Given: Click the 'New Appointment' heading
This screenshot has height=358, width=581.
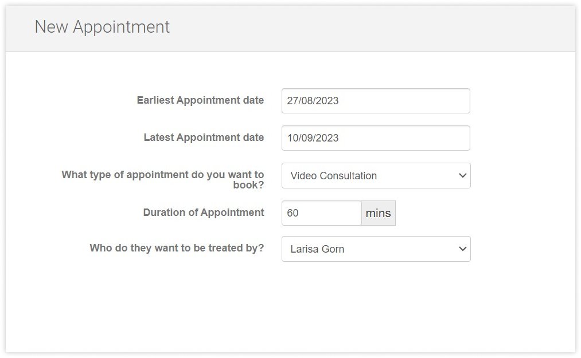Looking at the screenshot, I should 102,27.
